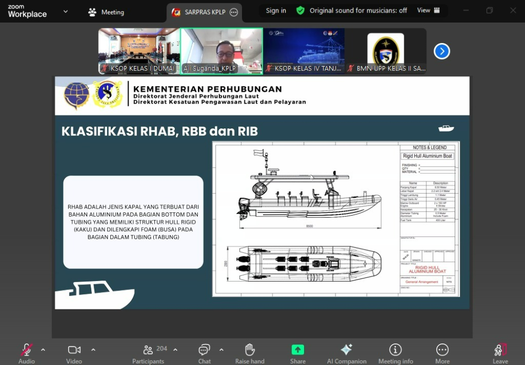Open the Zoom Workplace dropdown chevron
Viewport: 525px width, 365px height.
coord(66,12)
